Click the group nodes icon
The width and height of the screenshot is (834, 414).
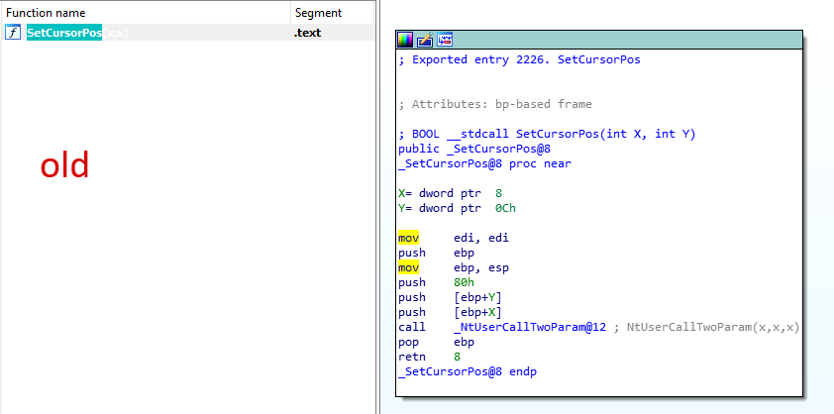pyautogui.click(x=446, y=40)
